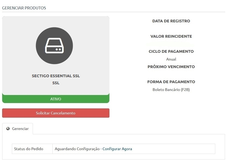The height and width of the screenshot is (162, 228).
Task: Click the Gerenciar Produtos heading
Action: point(24,8)
